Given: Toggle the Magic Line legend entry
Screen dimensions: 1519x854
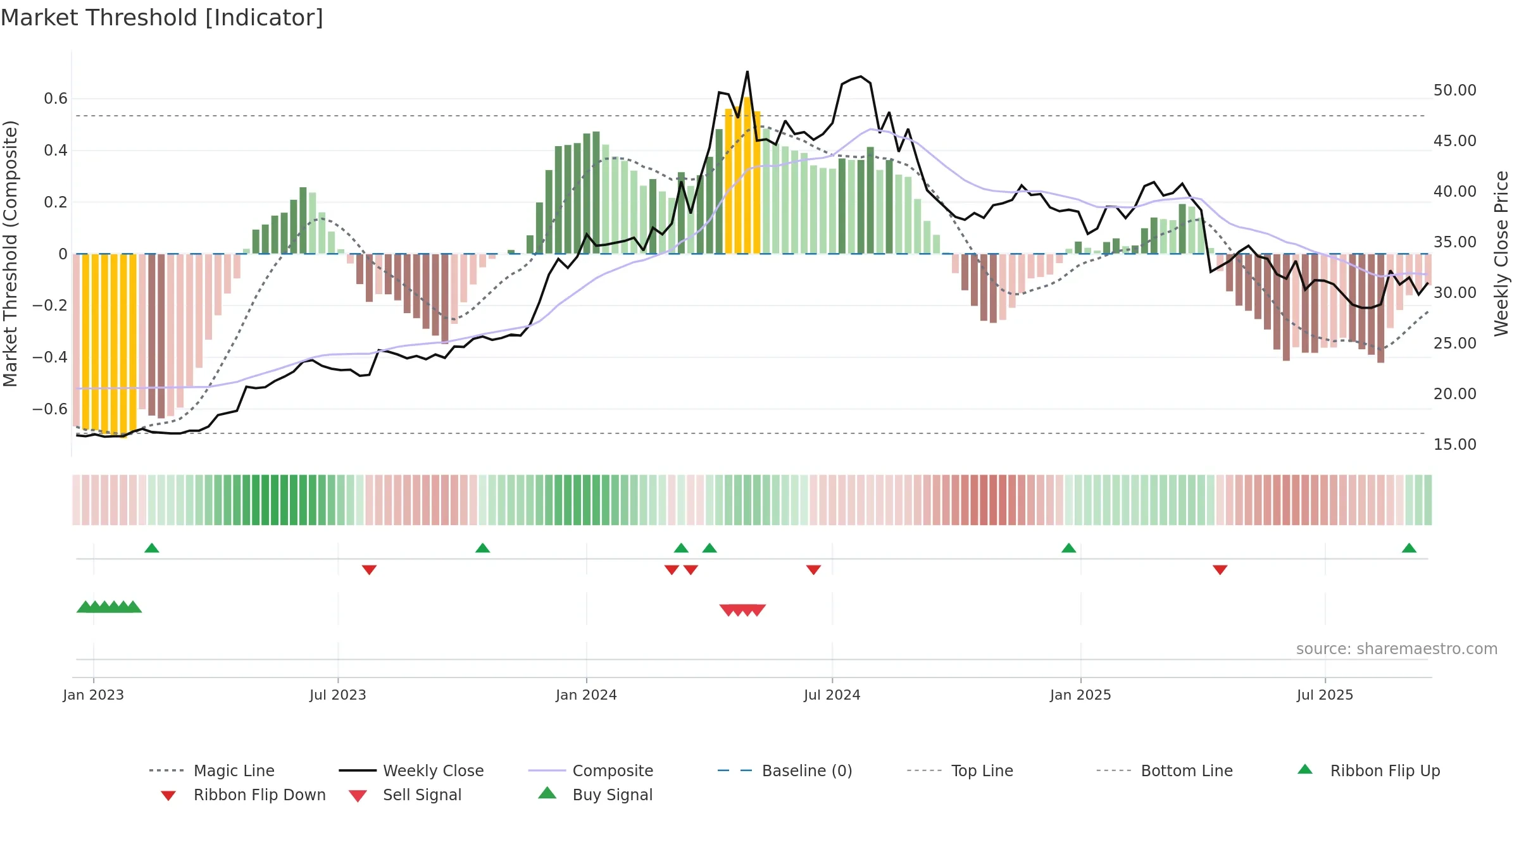Looking at the screenshot, I should [212, 770].
